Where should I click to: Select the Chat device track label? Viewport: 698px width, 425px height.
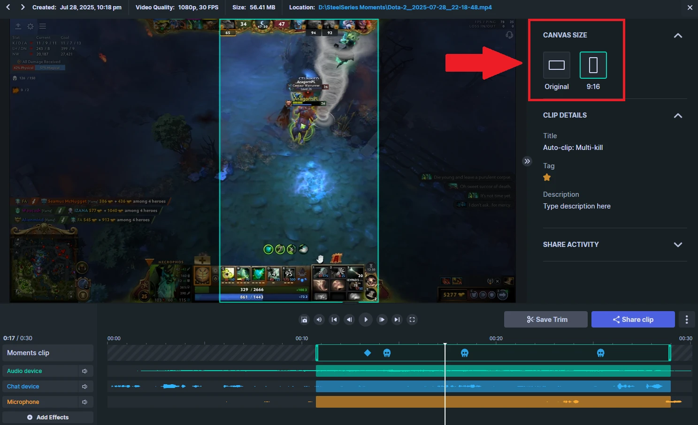[x=40, y=387]
